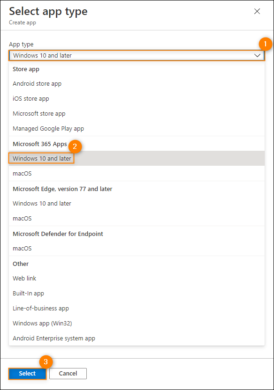Expand the App type dropdown chevron
274x390 pixels.
click(258, 55)
